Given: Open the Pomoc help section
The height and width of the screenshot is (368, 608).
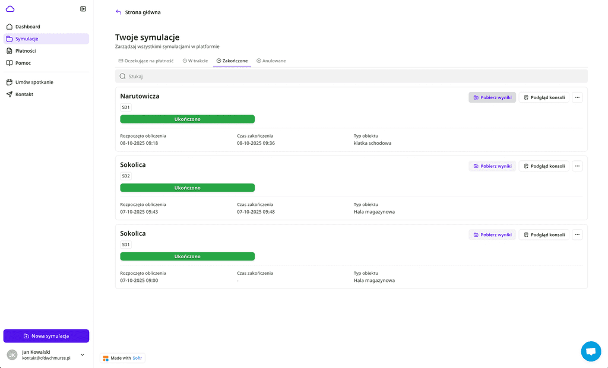Looking at the screenshot, I should click(x=23, y=63).
